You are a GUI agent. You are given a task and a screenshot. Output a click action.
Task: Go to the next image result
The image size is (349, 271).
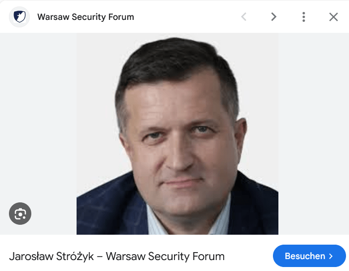click(274, 17)
